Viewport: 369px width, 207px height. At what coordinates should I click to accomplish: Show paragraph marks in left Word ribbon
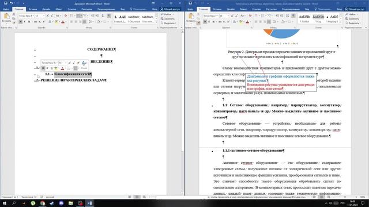(109, 16)
